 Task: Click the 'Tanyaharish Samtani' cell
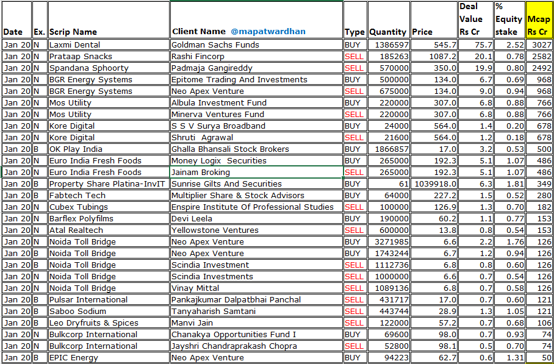pyautogui.click(x=256, y=312)
